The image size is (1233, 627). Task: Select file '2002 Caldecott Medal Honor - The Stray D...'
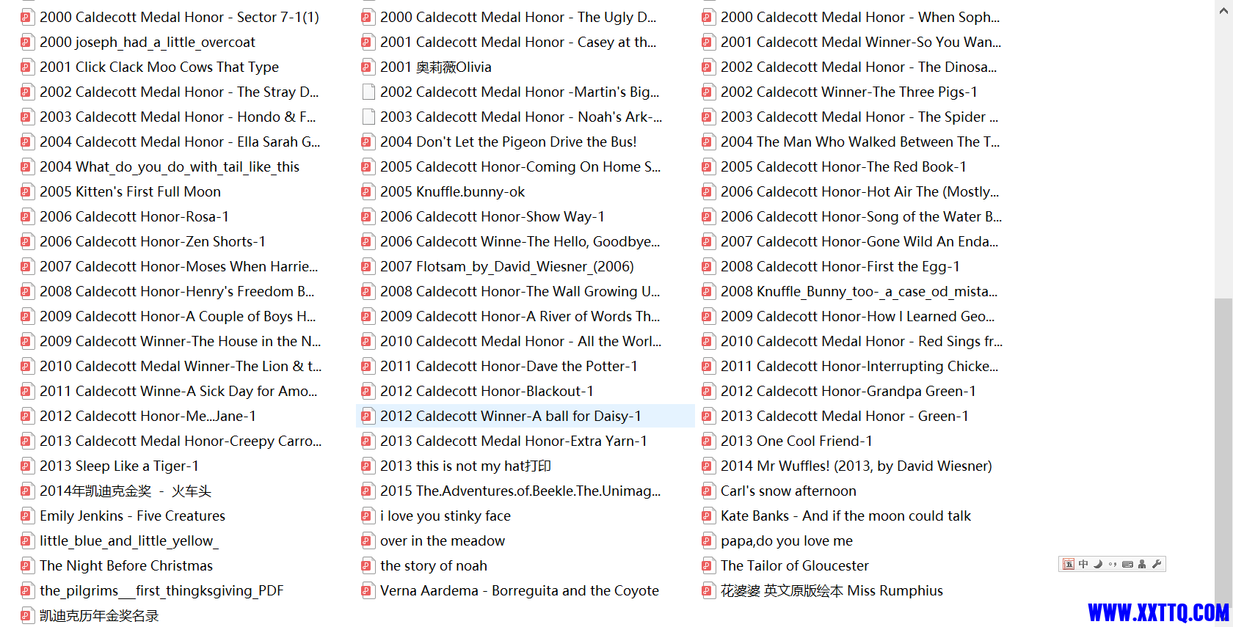[179, 92]
